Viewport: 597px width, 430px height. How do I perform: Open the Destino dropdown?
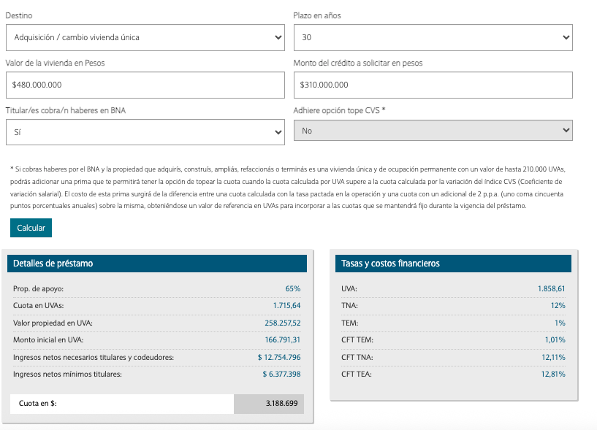(x=145, y=38)
